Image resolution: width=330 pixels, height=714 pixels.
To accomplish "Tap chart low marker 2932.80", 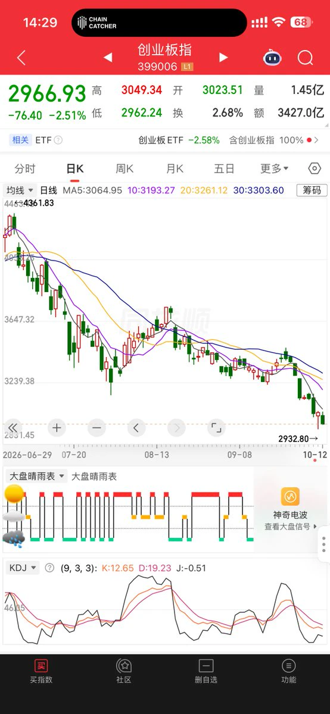I will click(294, 439).
